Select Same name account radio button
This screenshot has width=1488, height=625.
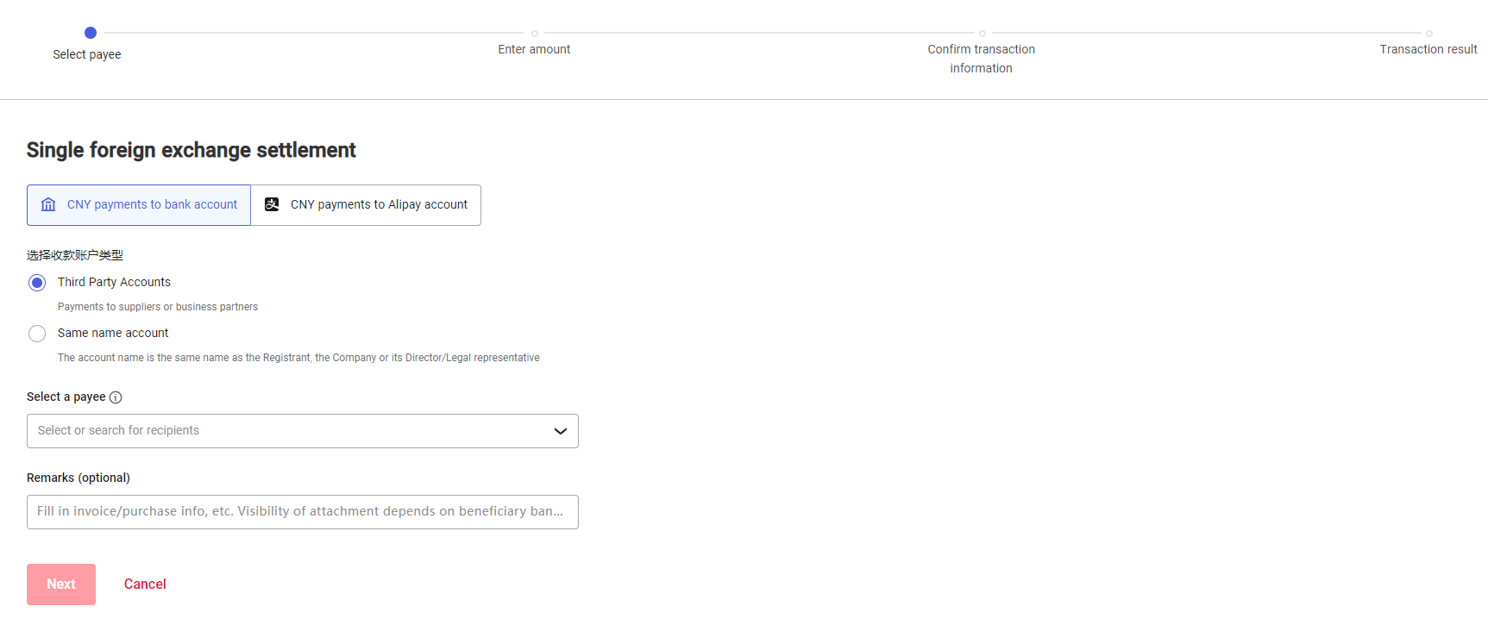(37, 334)
